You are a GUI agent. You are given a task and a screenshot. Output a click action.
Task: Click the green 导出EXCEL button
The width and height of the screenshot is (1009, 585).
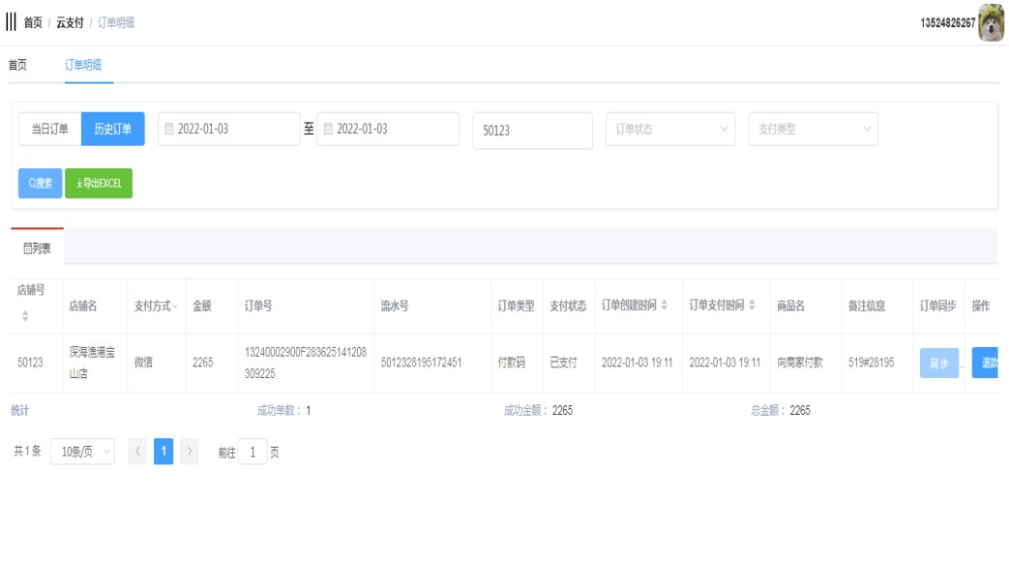tap(98, 183)
